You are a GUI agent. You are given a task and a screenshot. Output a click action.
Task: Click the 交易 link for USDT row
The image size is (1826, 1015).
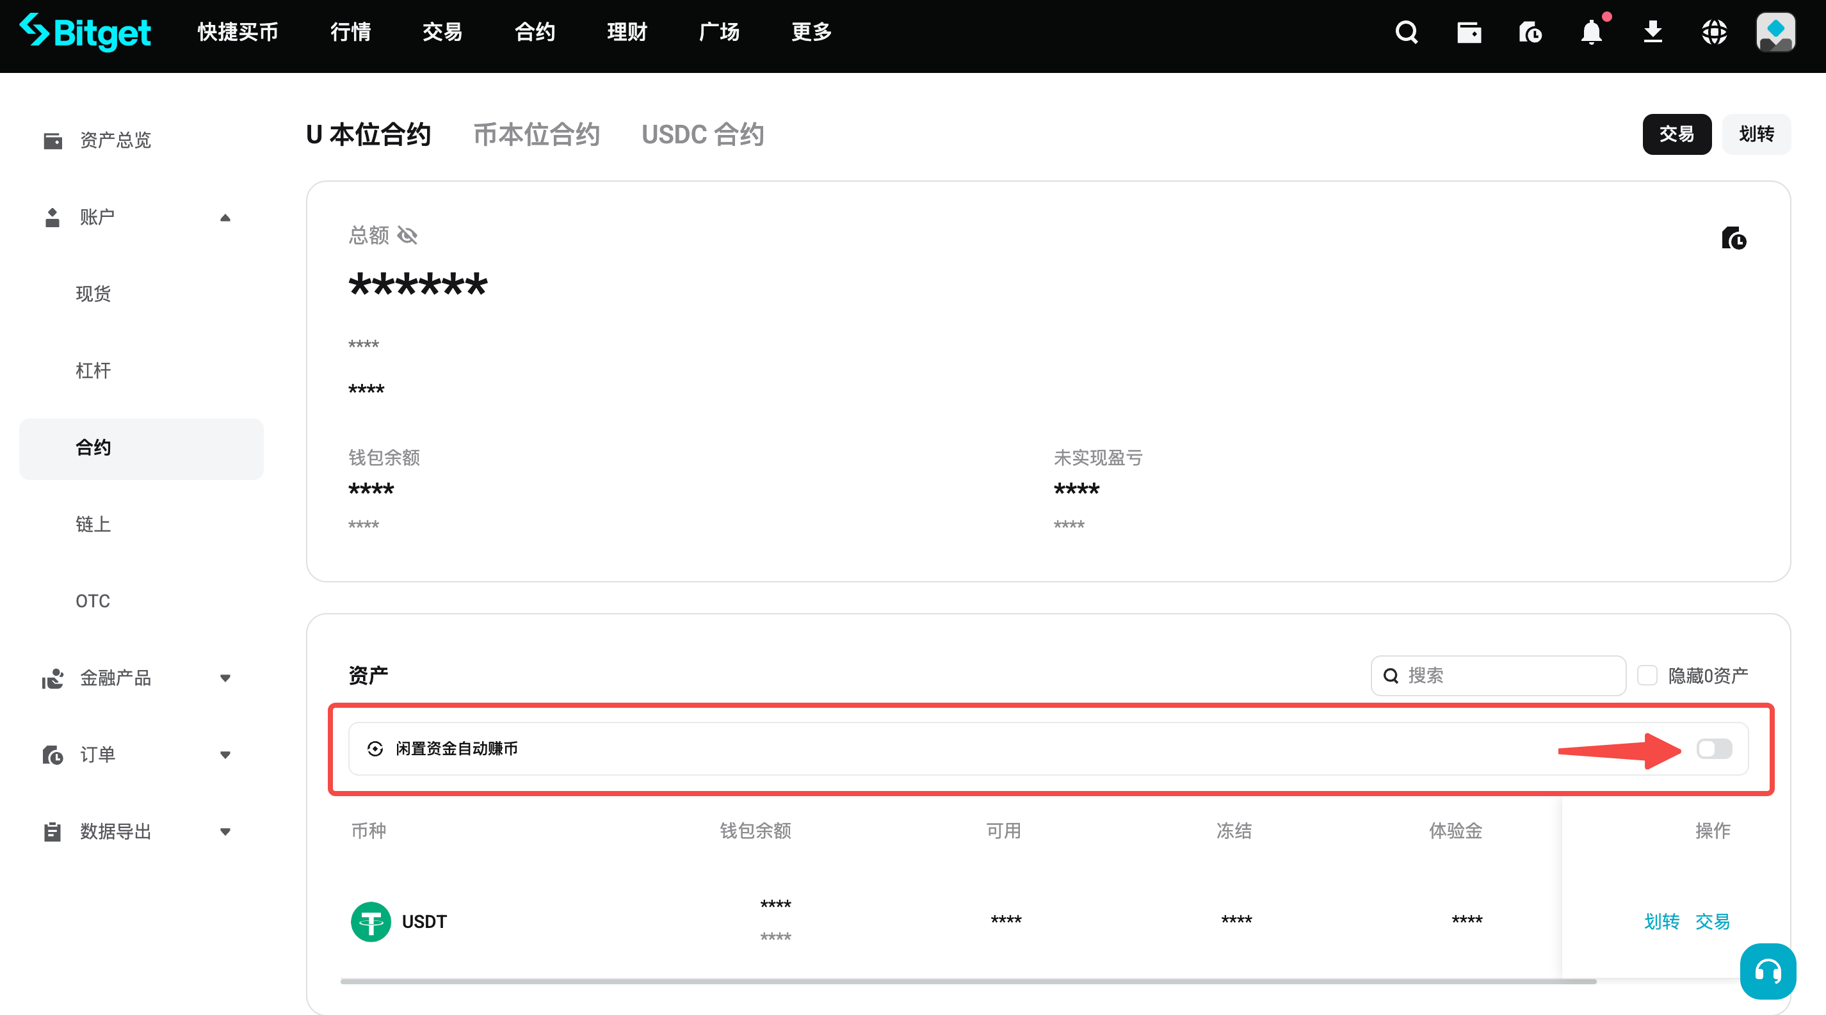(x=1713, y=921)
